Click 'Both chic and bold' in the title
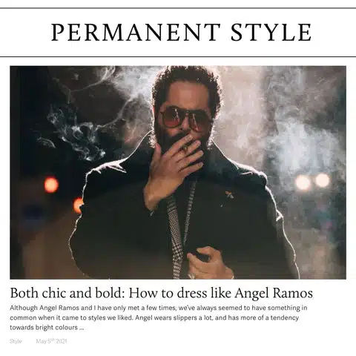 point(68,293)
